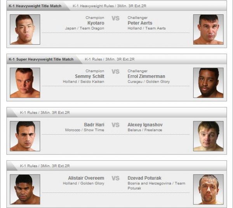Select the photo beside Alistair Overeem's name
Screen dimensions: 233x208
(x=25, y=189)
